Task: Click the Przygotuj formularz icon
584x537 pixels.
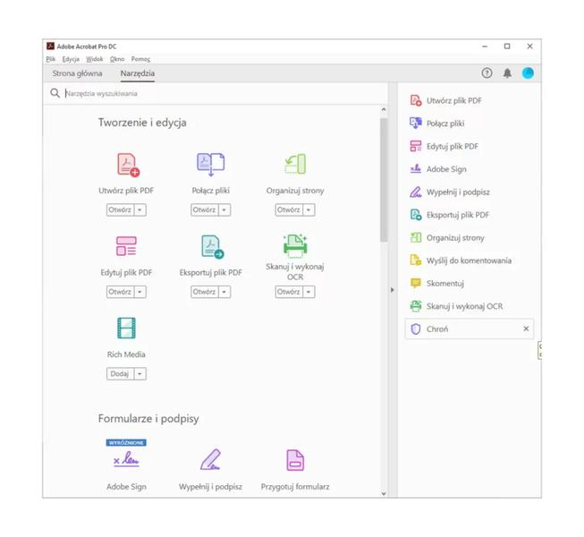Action: (295, 460)
